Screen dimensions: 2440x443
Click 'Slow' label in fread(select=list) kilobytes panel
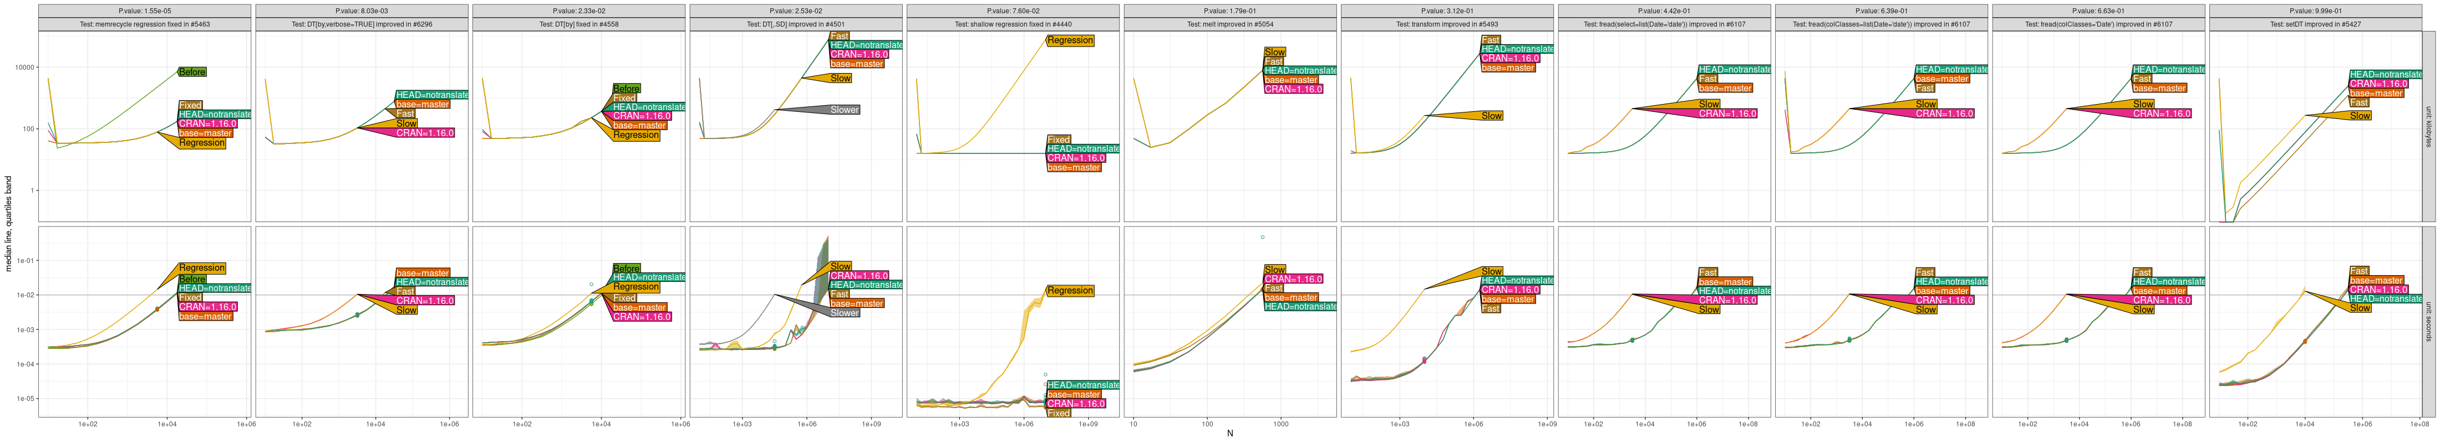[x=1710, y=105]
